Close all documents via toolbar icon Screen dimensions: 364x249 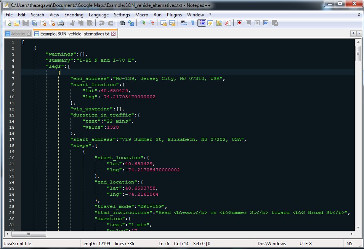pyautogui.click(x=52, y=23)
